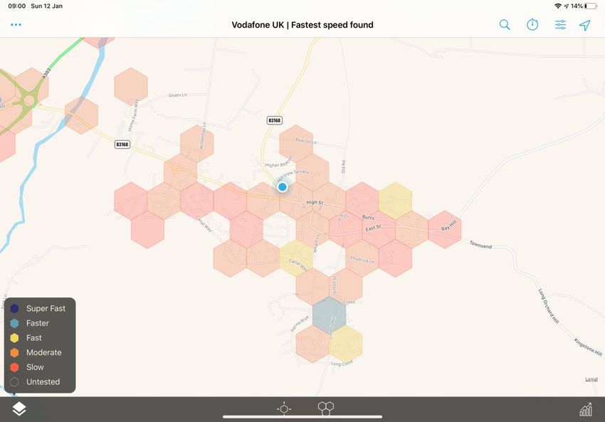Open the filter sliders icon
Image resolution: width=605 pixels, height=422 pixels.
click(x=560, y=25)
